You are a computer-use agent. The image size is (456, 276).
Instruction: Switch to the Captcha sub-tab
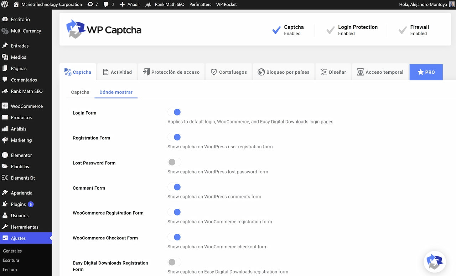coord(80,92)
